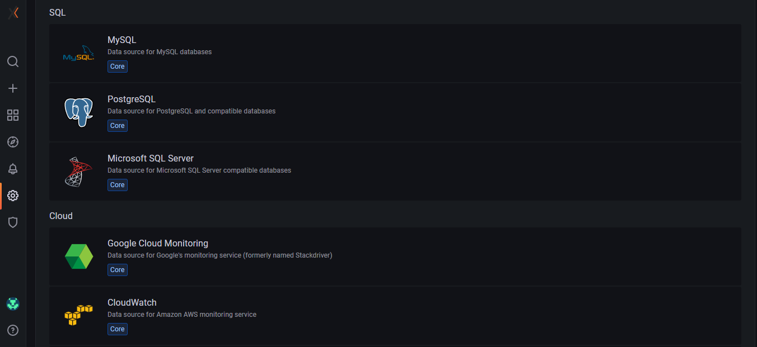Screen dimensions: 757x347
Task: Click the PostgreSQL elephant logo
Action: pos(78,112)
